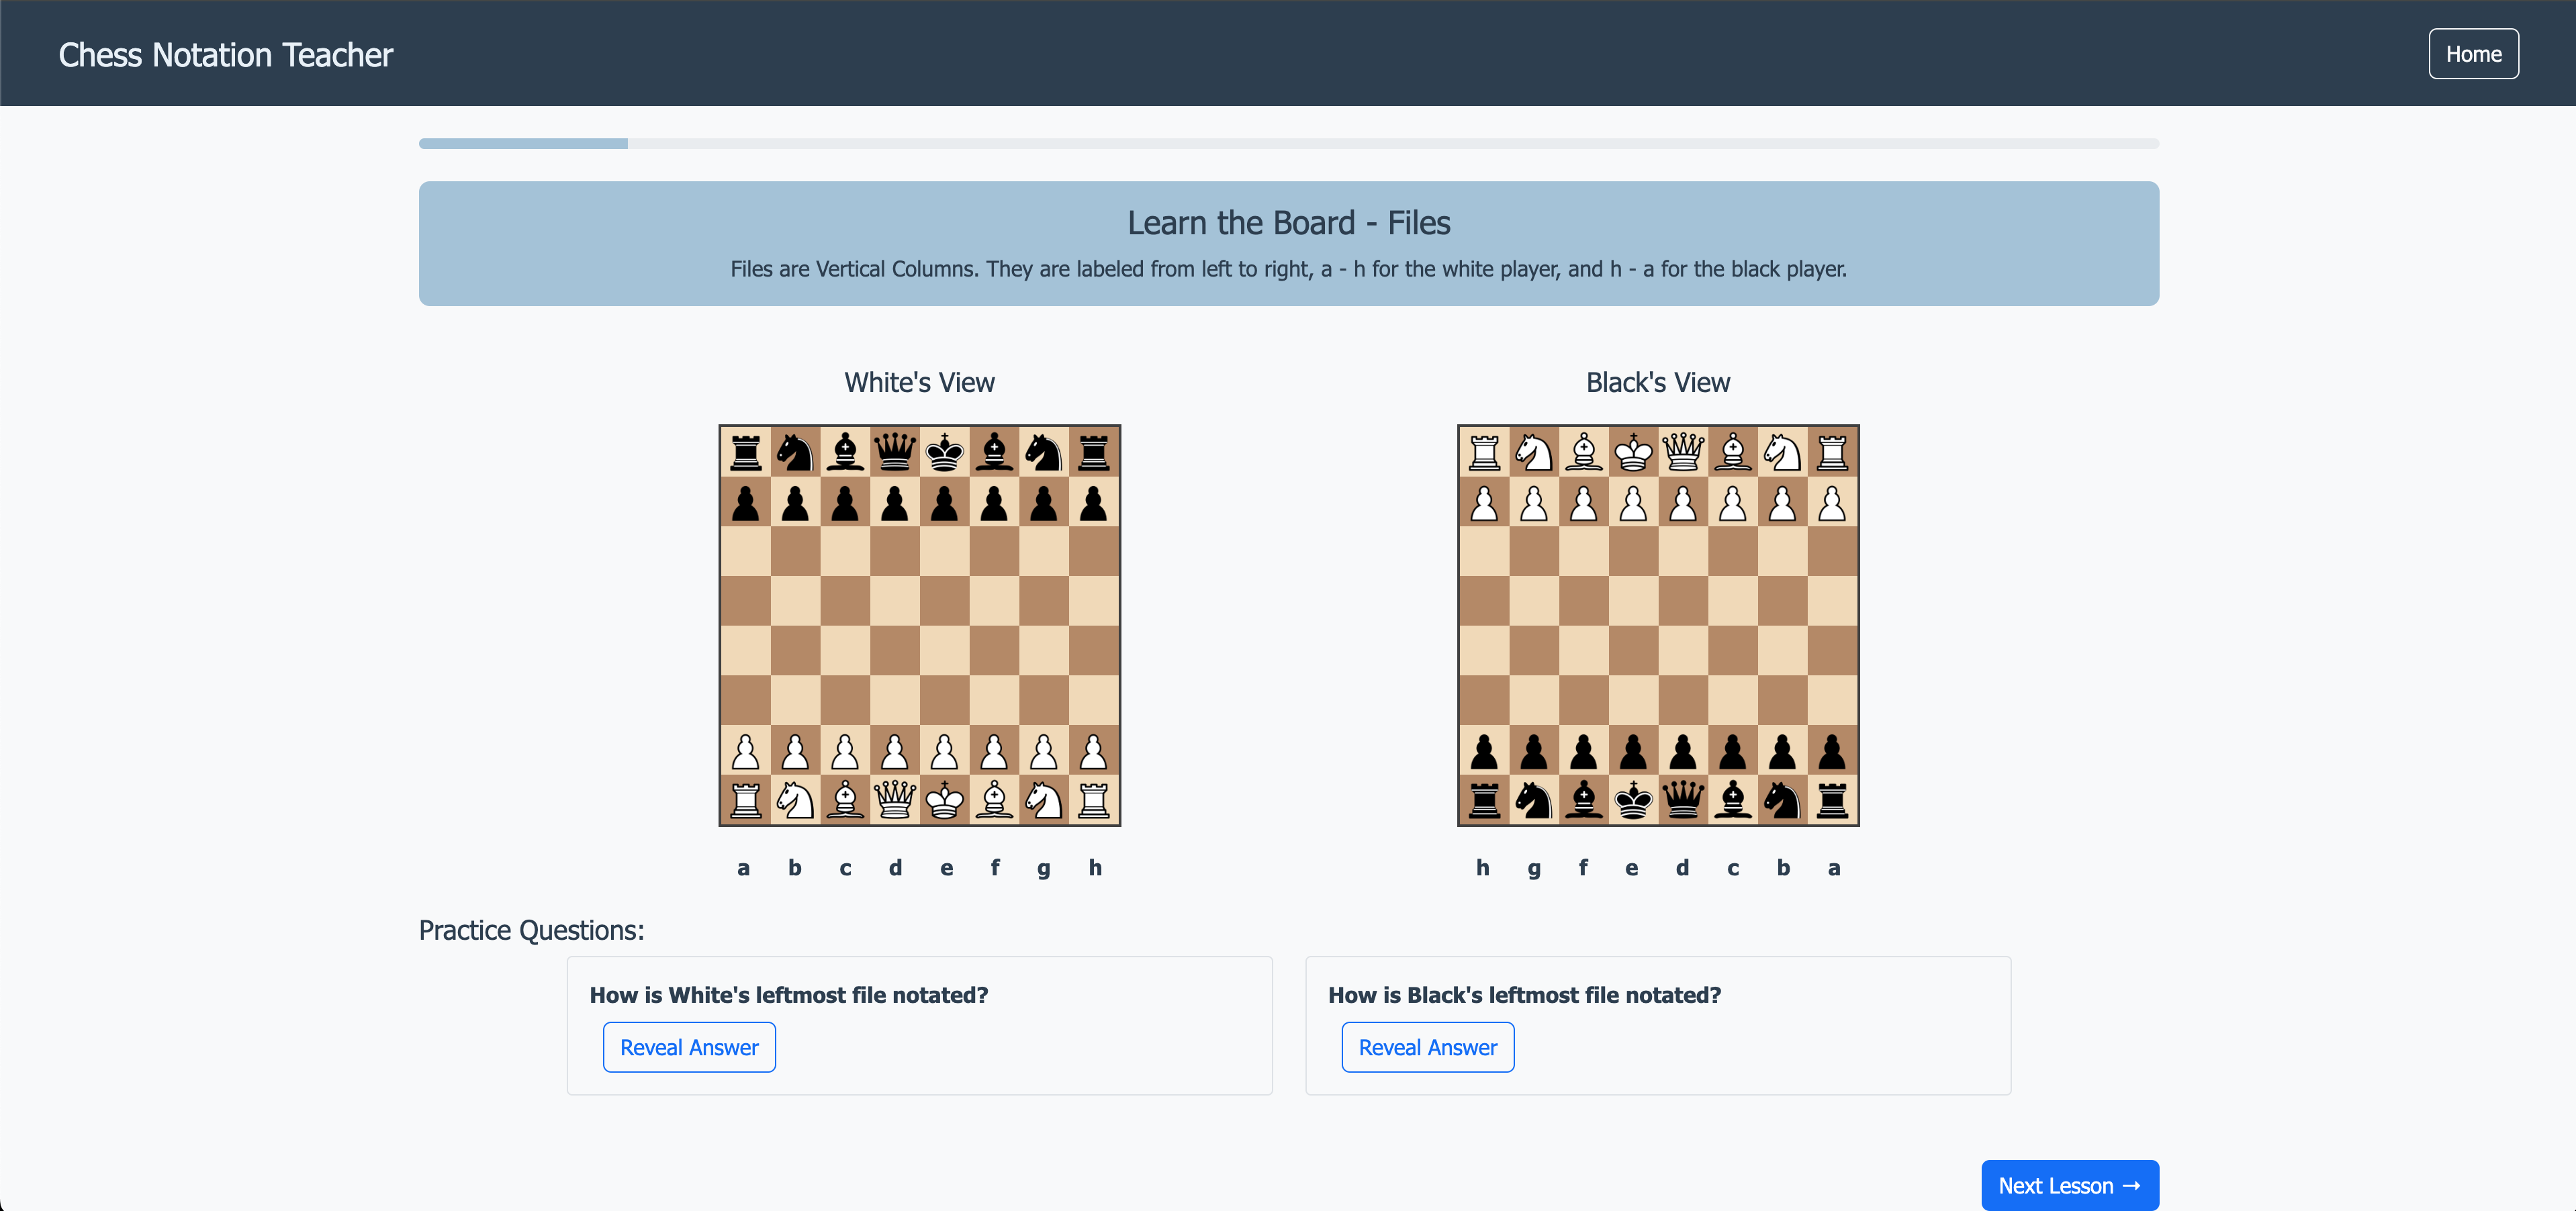
Task: Select the white a-file rook in White's View
Action: click(745, 800)
